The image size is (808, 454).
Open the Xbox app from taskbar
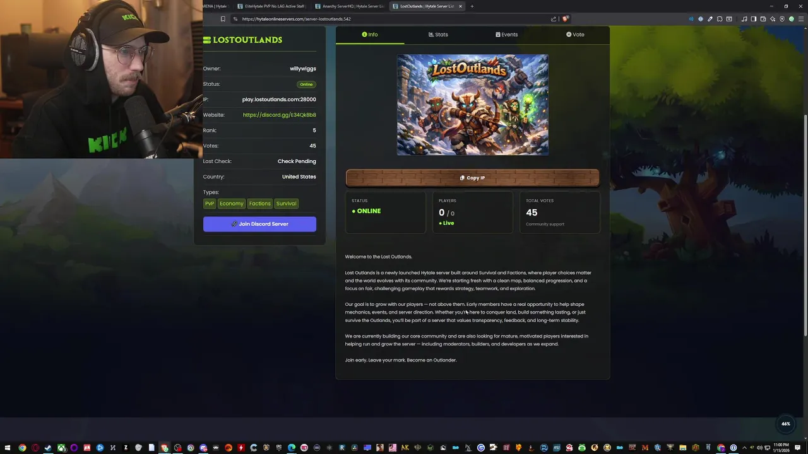pyautogui.click(x=61, y=448)
